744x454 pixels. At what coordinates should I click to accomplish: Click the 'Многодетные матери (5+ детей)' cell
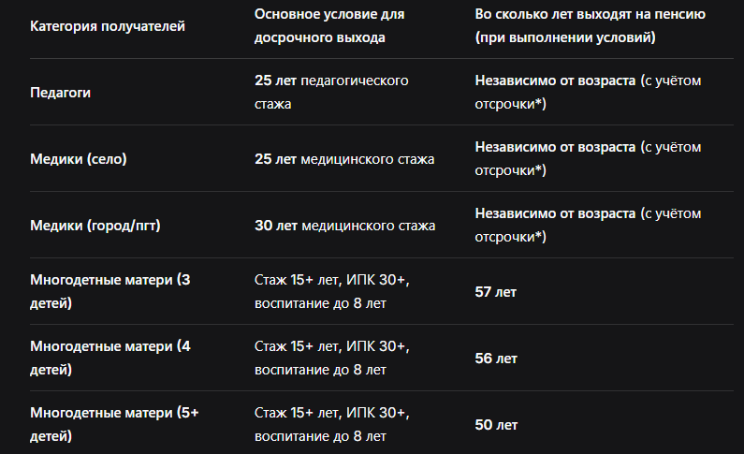[114, 424]
